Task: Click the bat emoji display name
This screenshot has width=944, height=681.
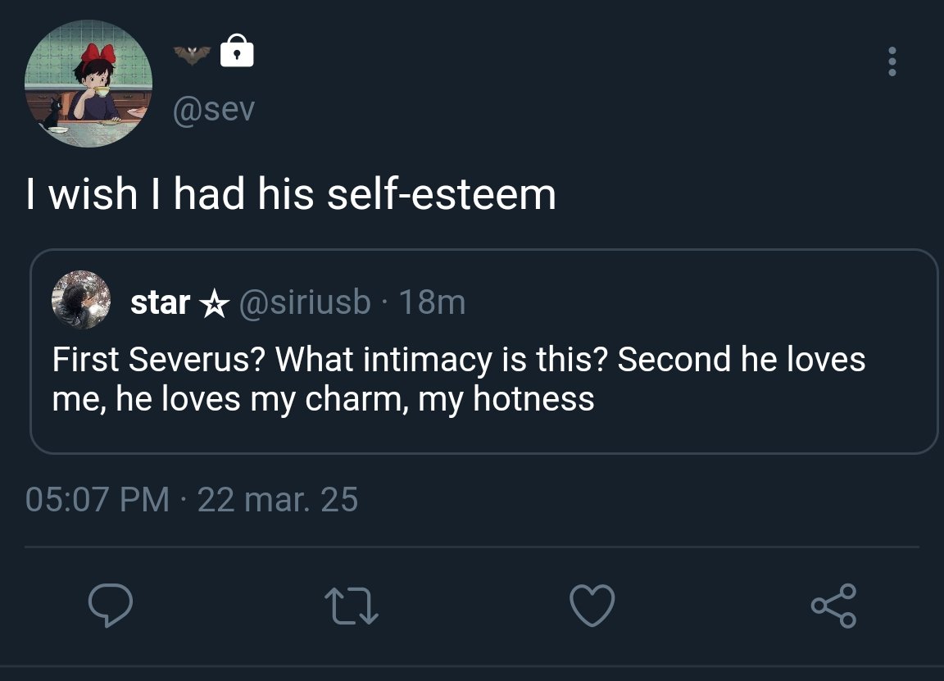Action: tap(192, 55)
